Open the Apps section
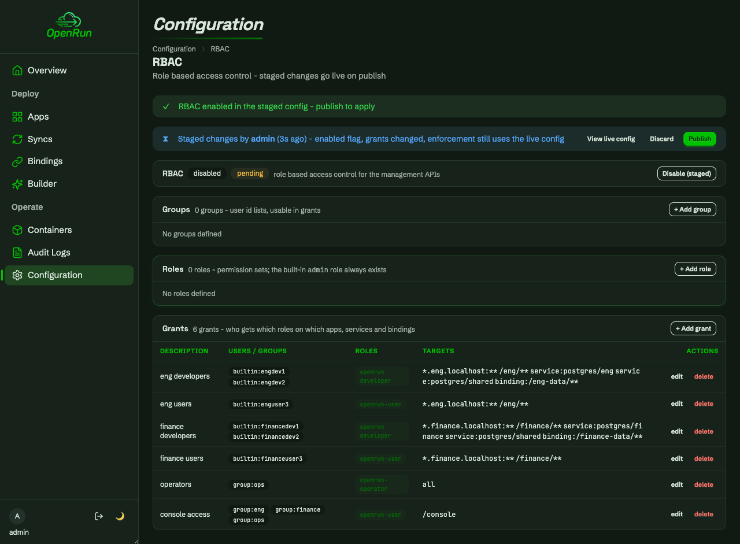This screenshot has height=544, width=740. [x=69, y=117]
